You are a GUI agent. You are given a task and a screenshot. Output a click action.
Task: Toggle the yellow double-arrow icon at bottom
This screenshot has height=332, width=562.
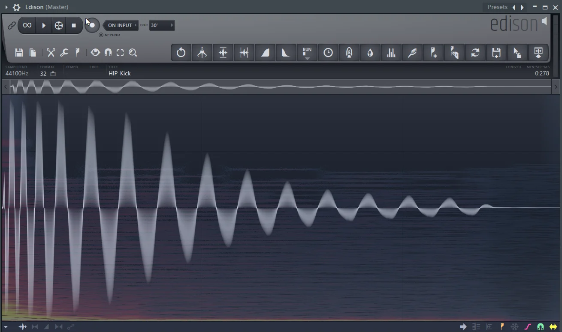click(x=553, y=327)
